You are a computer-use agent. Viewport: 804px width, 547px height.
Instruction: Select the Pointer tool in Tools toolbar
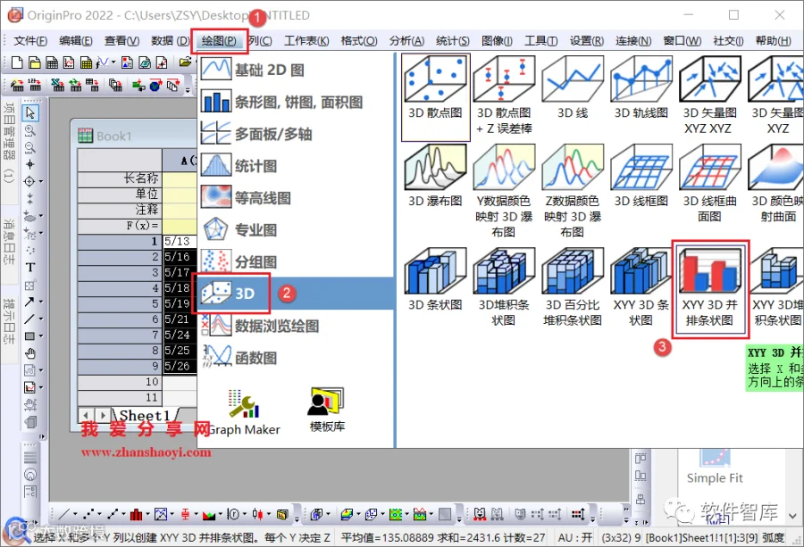[30, 112]
